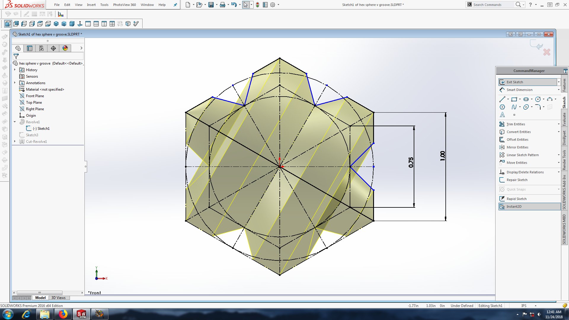
Task: Switch to the Evaluate CommandManager tab
Action: (x=564, y=119)
